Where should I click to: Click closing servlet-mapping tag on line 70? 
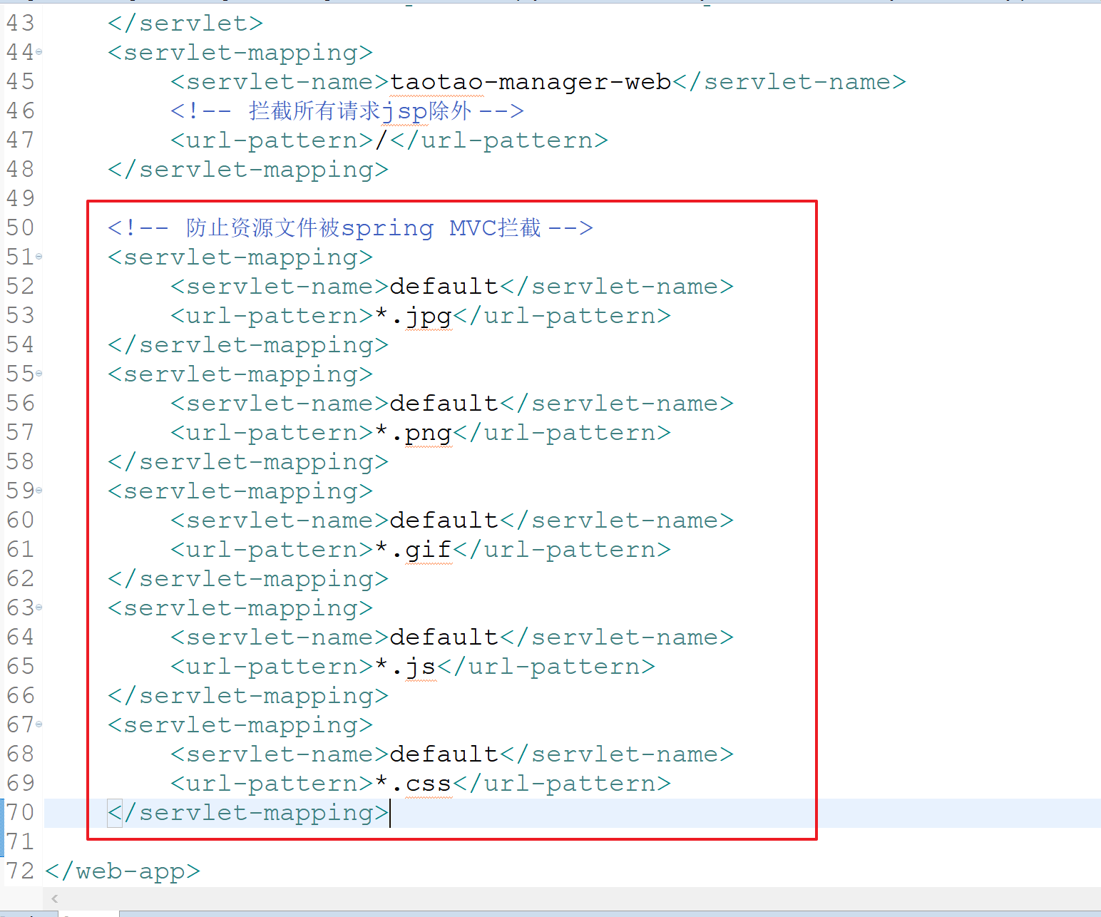[x=248, y=813]
